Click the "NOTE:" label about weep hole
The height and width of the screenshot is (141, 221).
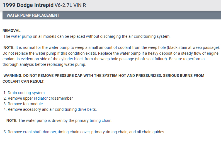9,48
